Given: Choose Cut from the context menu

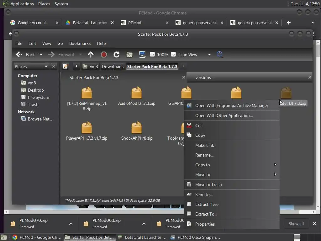Looking at the screenshot, I should (x=232, y=126).
